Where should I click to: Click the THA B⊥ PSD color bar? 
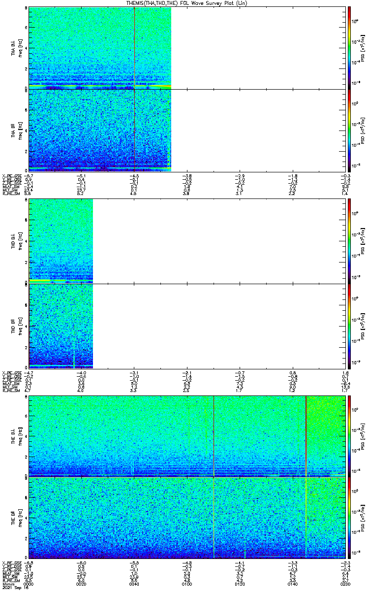pyautogui.click(x=349, y=48)
